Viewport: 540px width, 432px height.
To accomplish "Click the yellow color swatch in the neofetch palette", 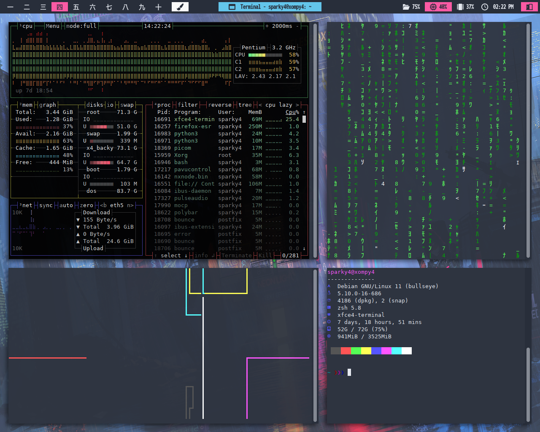I will click(x=366, y=351).
